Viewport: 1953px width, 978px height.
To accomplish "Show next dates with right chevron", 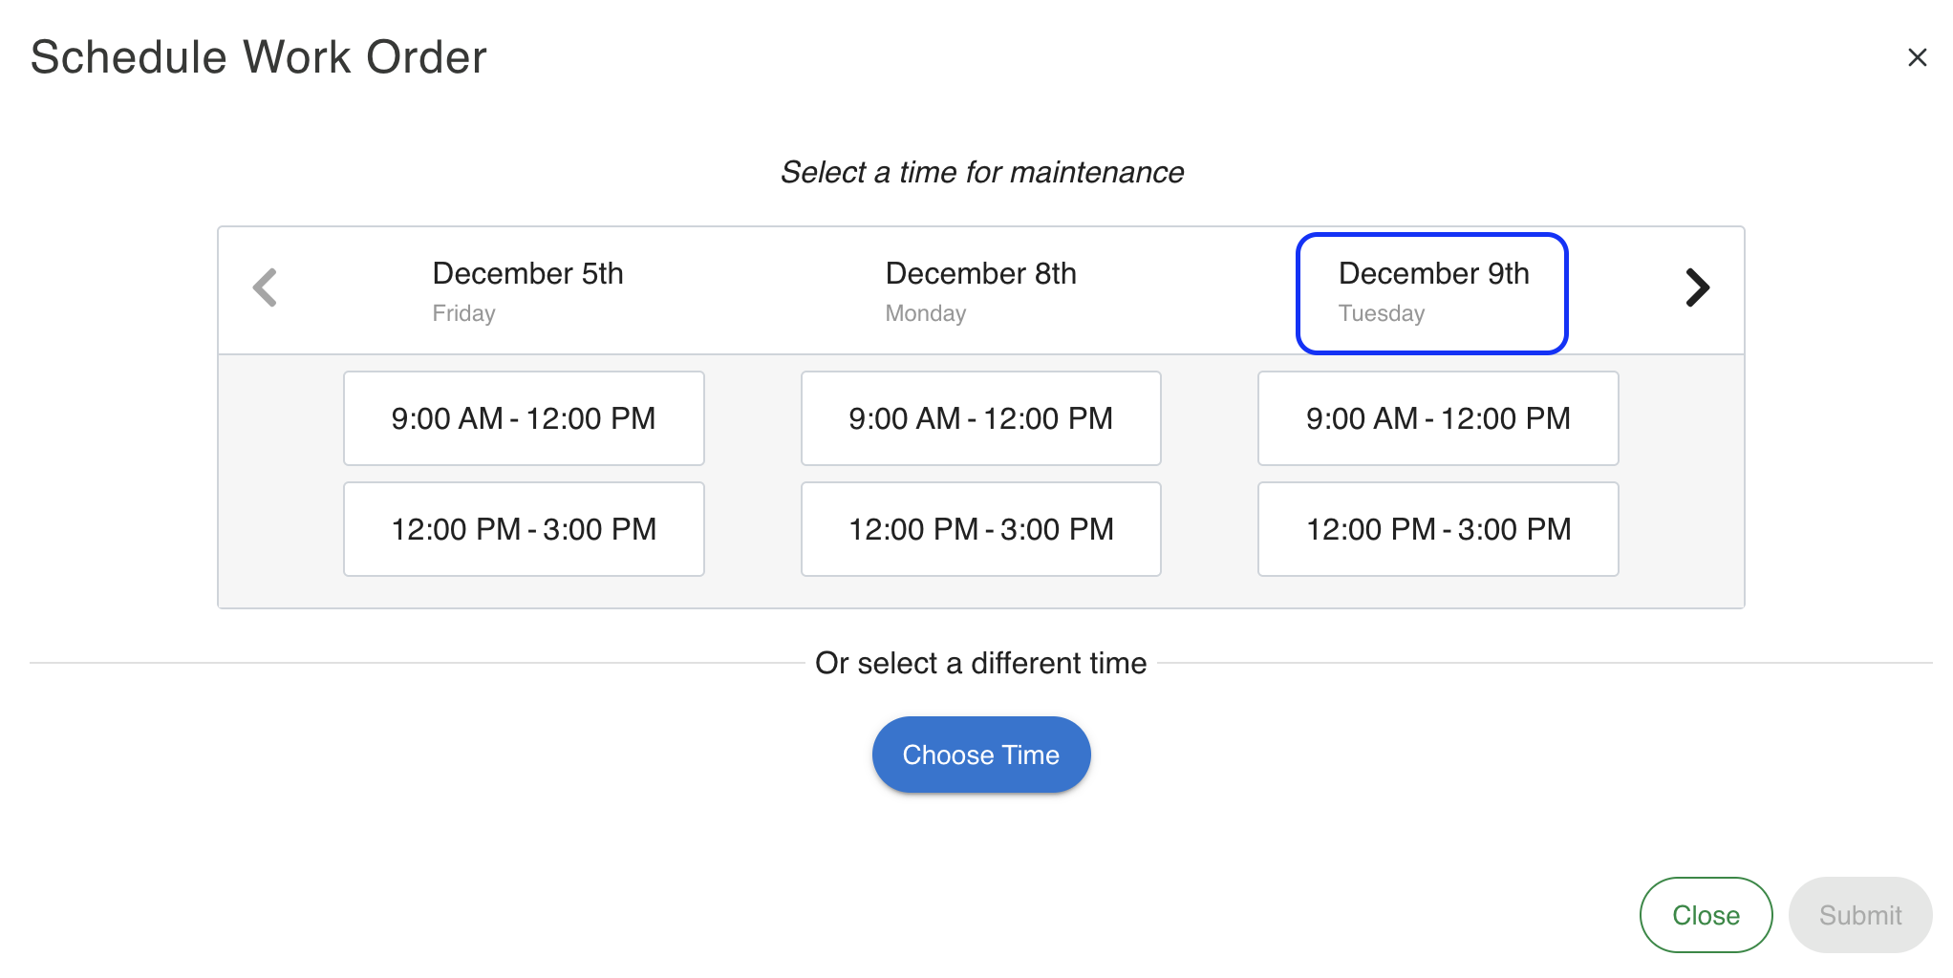I will (1697, 287).
